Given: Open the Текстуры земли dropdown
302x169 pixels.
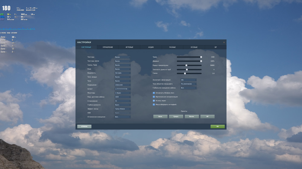Looking at the screenshot, I should click(x=123, y=61).
